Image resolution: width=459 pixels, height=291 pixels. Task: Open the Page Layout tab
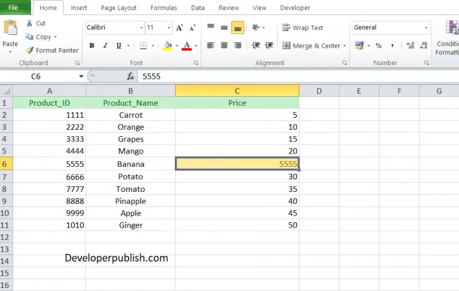coord(118,8)
